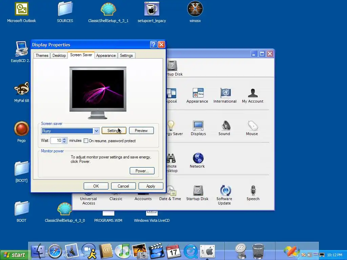Increase the Wait minutes stepper
Image resolution: width=347 pixels, height=260 pixels.
click(64, 139)
